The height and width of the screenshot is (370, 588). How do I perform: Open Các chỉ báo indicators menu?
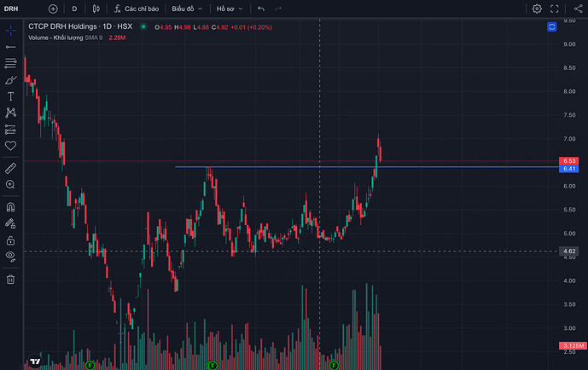point(137,9)
